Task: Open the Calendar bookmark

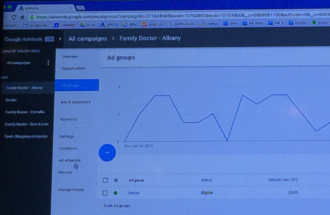Action: pyautogui.click(x=64, y=25)
